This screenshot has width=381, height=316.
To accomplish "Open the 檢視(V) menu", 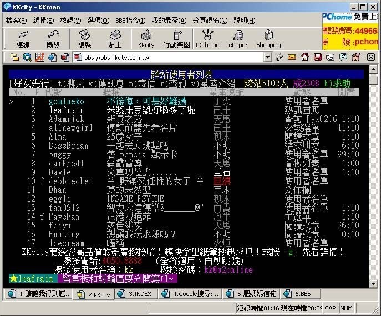I will coord(70,21).
